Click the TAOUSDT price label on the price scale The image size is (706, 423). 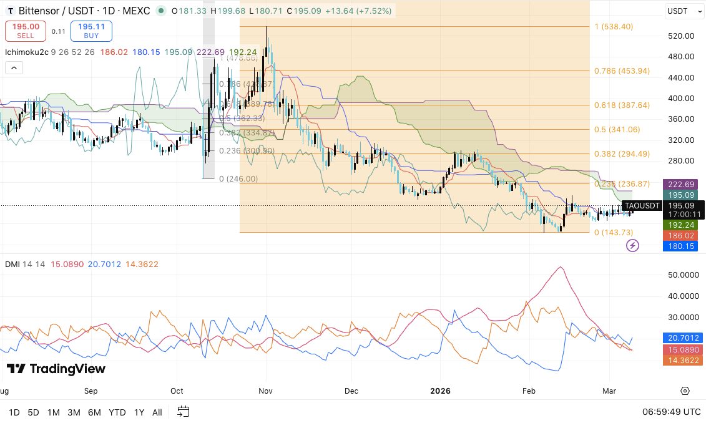point(642,205)
